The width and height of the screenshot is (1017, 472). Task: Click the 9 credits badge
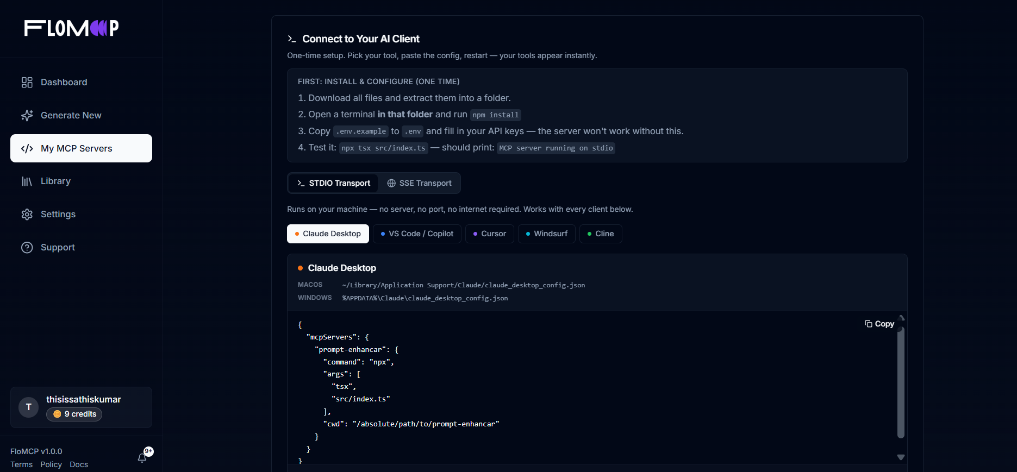(x=74, y=414)
